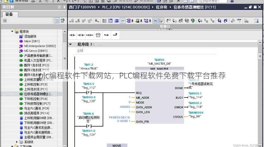Open 主程序全局变量 data block

tap(39, 137)
